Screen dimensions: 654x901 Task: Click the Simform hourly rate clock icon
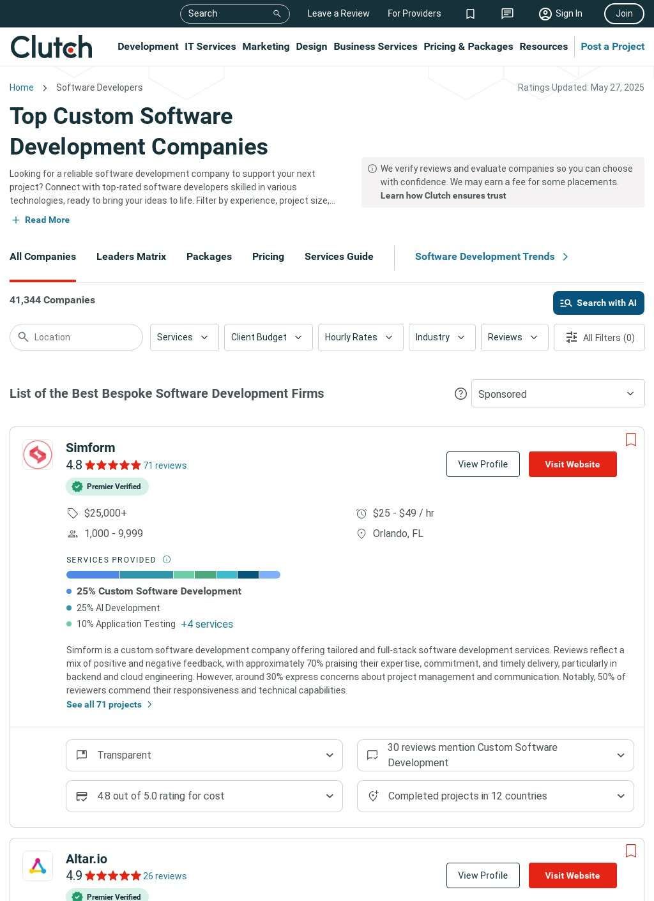pyautogui.click(x=361, y=513)
